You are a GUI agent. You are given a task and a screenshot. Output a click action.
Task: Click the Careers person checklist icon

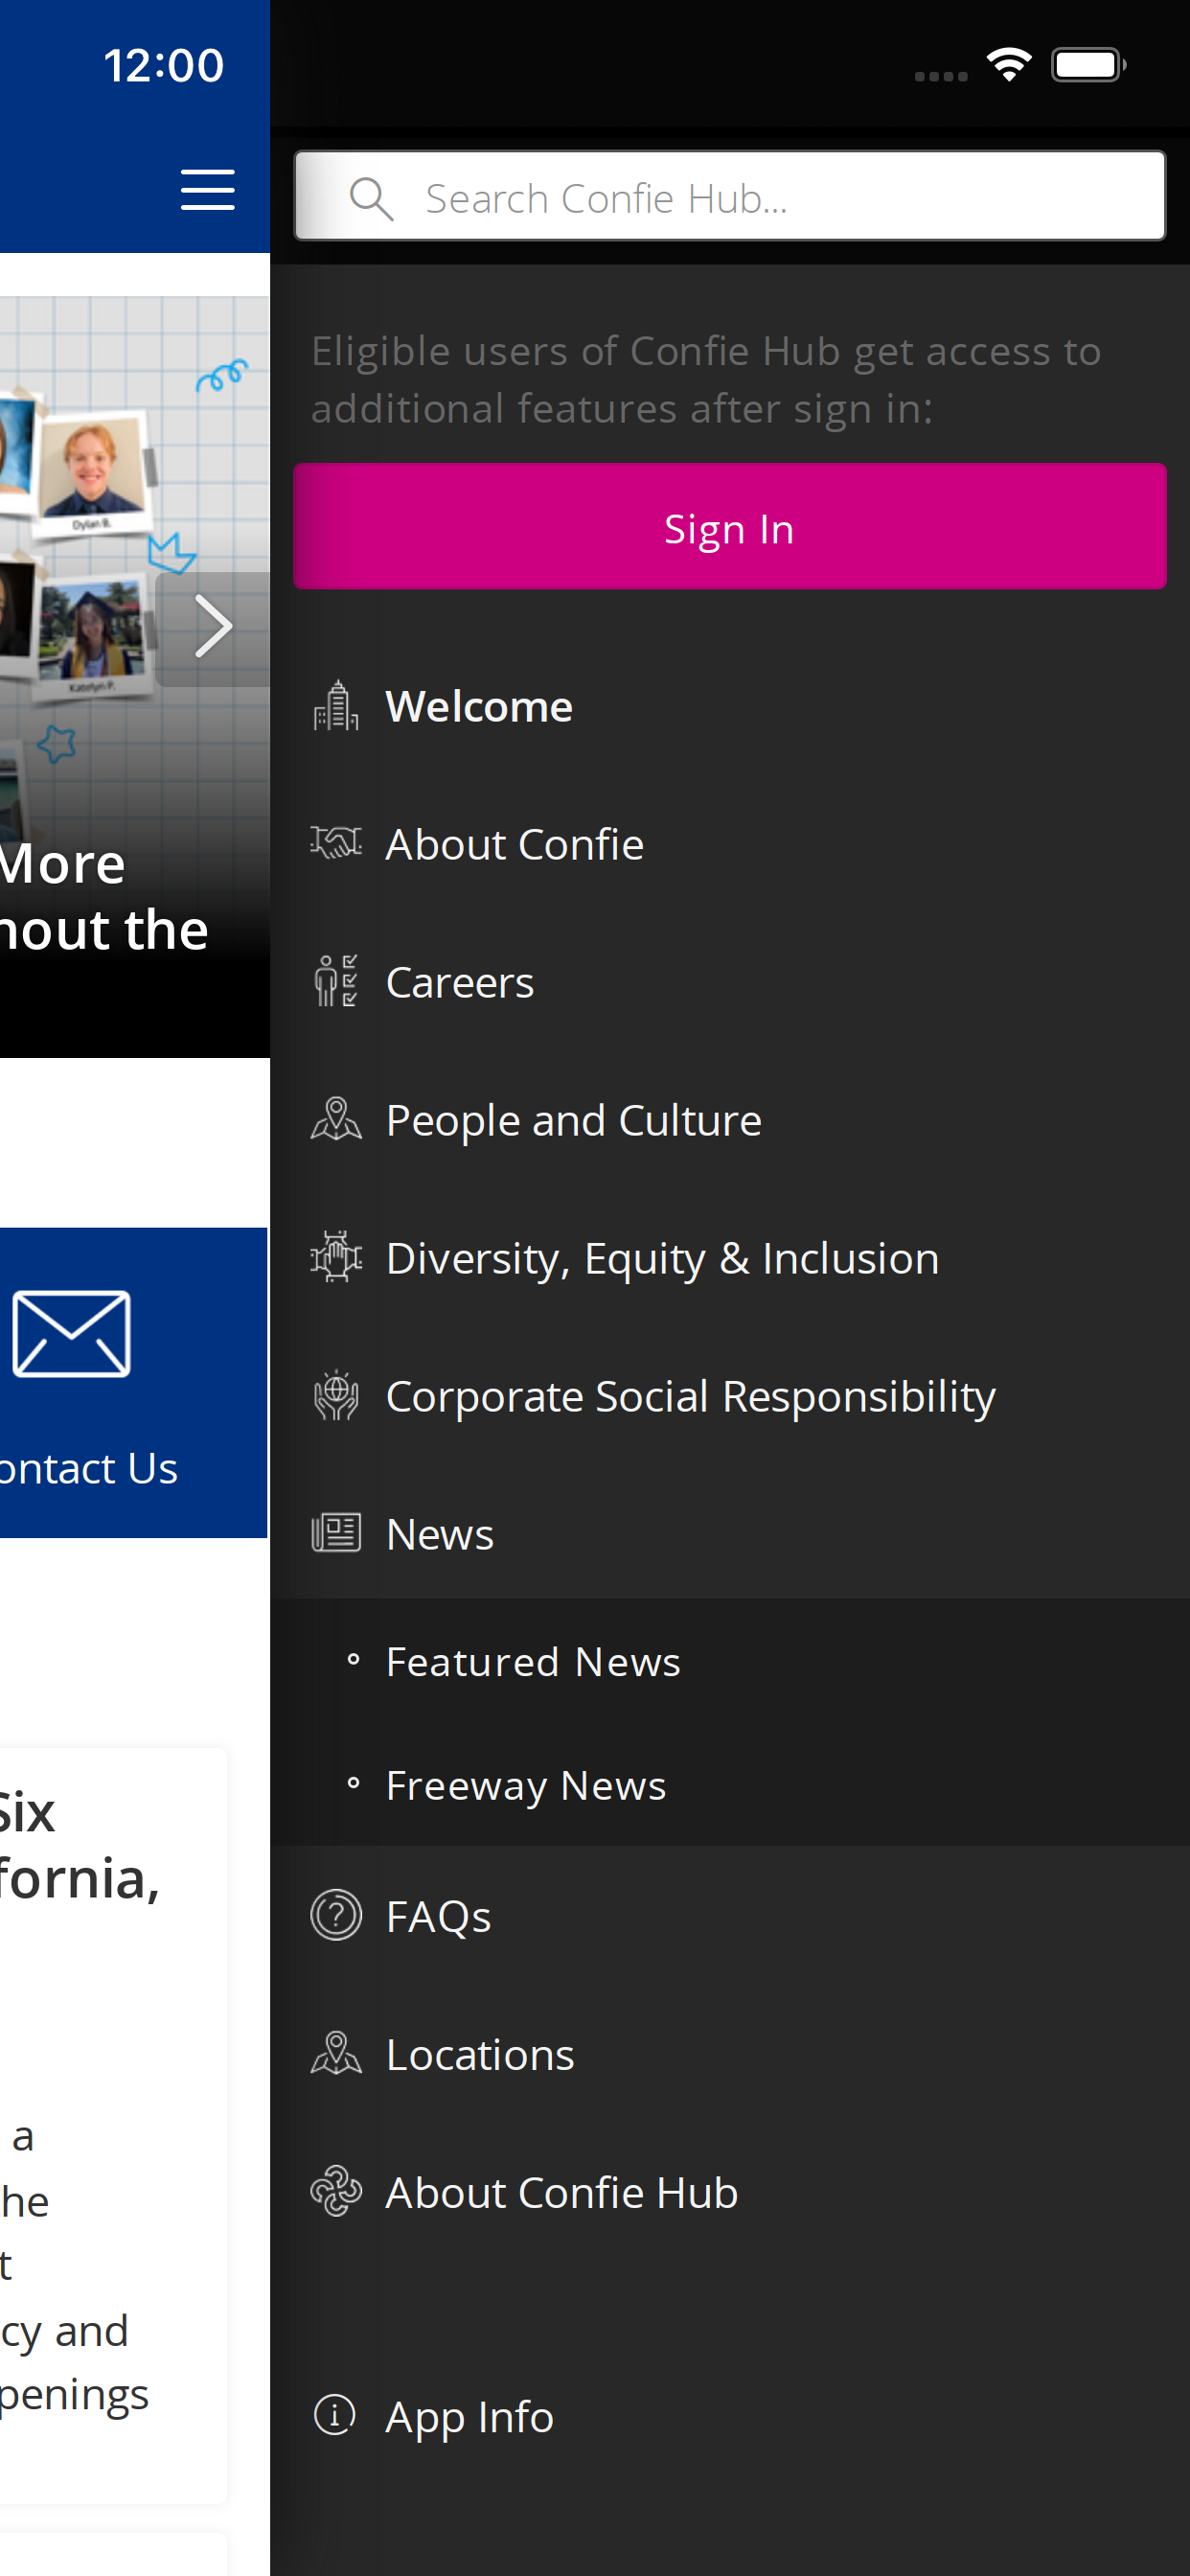pos(335,981)
